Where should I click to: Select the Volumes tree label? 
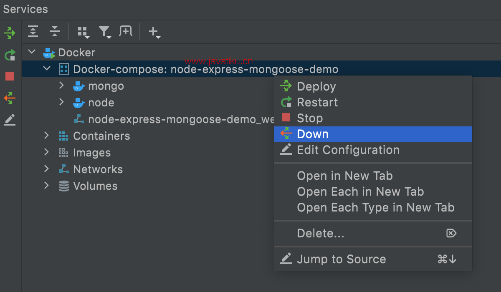click(95, 186)
